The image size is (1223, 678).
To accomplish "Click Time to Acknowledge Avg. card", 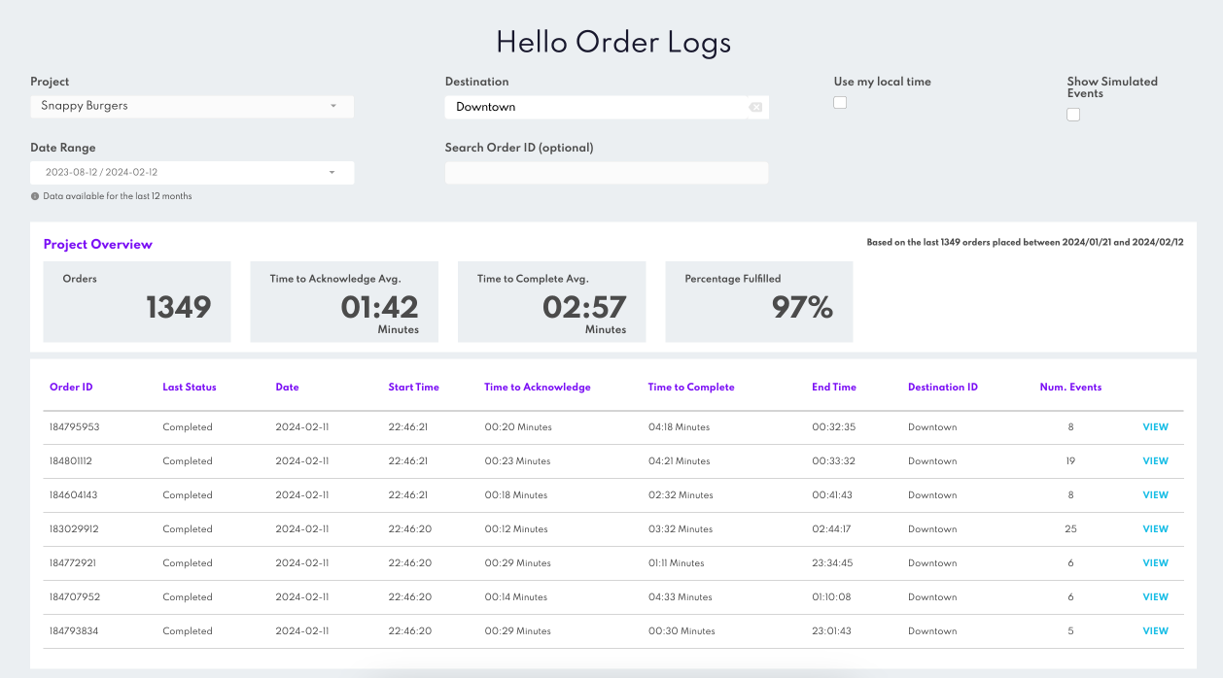I will coord(344,301).
